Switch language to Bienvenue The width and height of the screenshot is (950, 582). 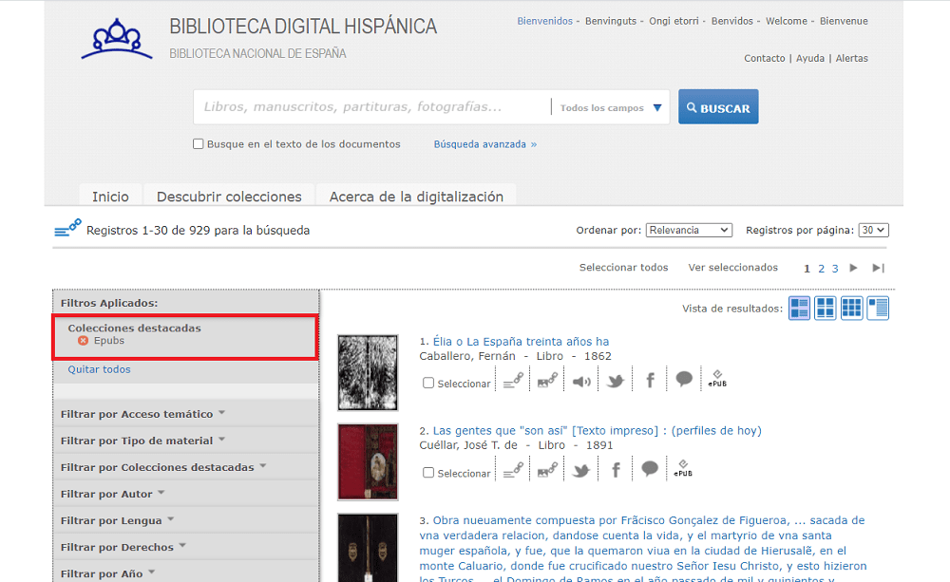click(844, 21)
